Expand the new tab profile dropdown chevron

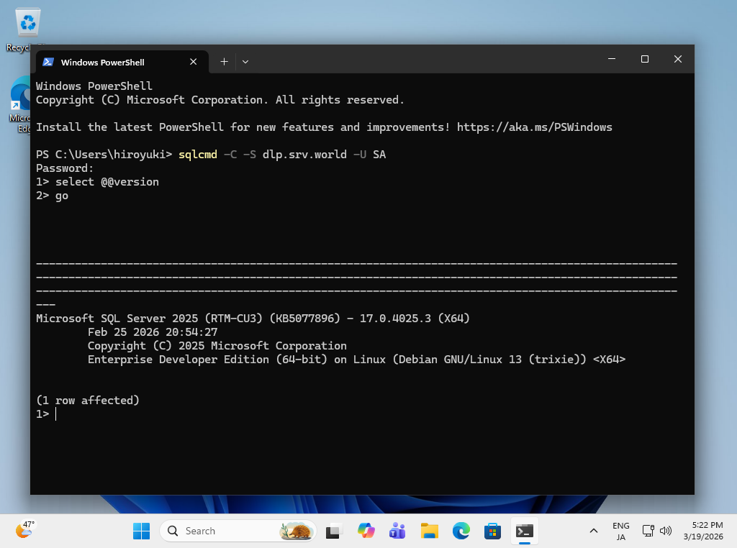(x=245, y=62)
